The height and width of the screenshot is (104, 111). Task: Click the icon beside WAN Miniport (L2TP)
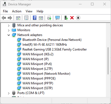pos(19,69)
